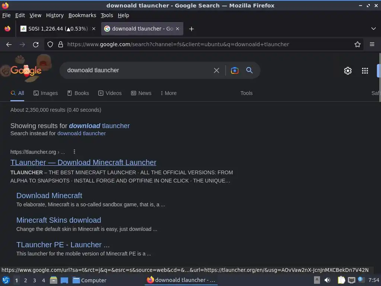Go back with the browser back arrow
This screenshot has height=286, width=381.
9,45
